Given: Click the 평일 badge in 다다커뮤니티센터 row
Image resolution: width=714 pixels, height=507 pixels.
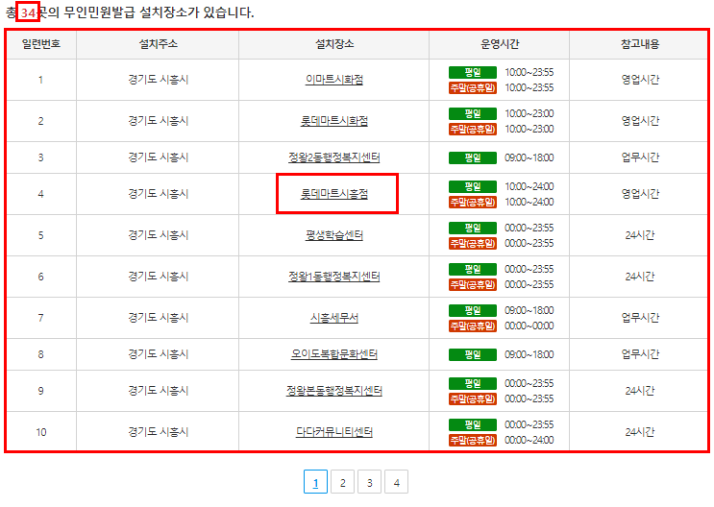Looking at the screenshot, I should pyautogui.click(x=473, y=424).
